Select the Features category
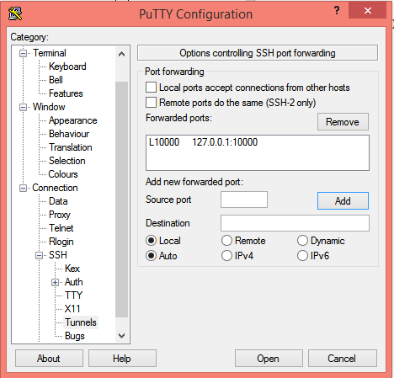Image resolution: width=394 pixels, height=378 pixels. [66, 93]
